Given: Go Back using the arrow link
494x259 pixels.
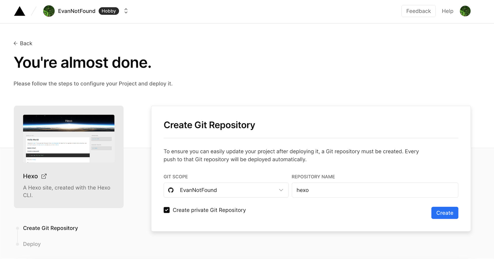Looking at the screenshot, I should click(x=23, y=43).
